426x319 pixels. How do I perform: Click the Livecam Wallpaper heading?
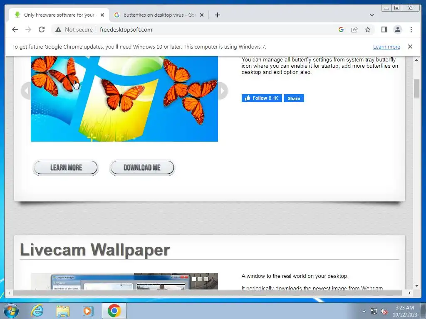[95, 250]
